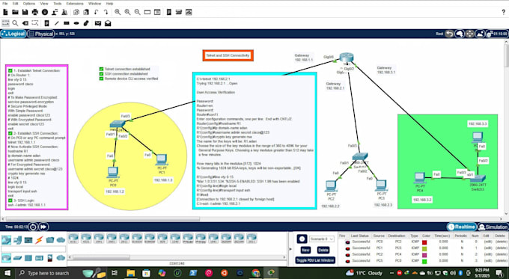Zoom out with the third magnifier icon

(137, 12)
